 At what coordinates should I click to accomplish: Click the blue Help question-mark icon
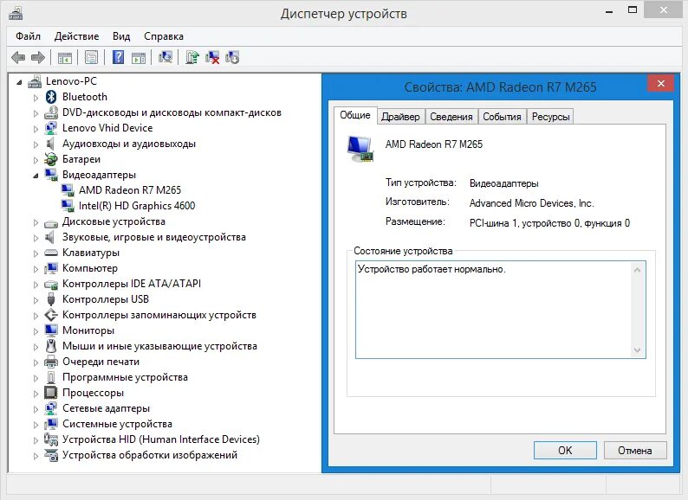click(x=118, y=57)
